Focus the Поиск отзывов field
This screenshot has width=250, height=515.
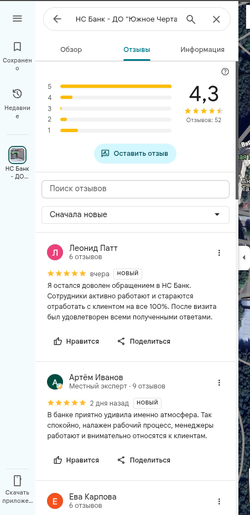tap(135, 189)
